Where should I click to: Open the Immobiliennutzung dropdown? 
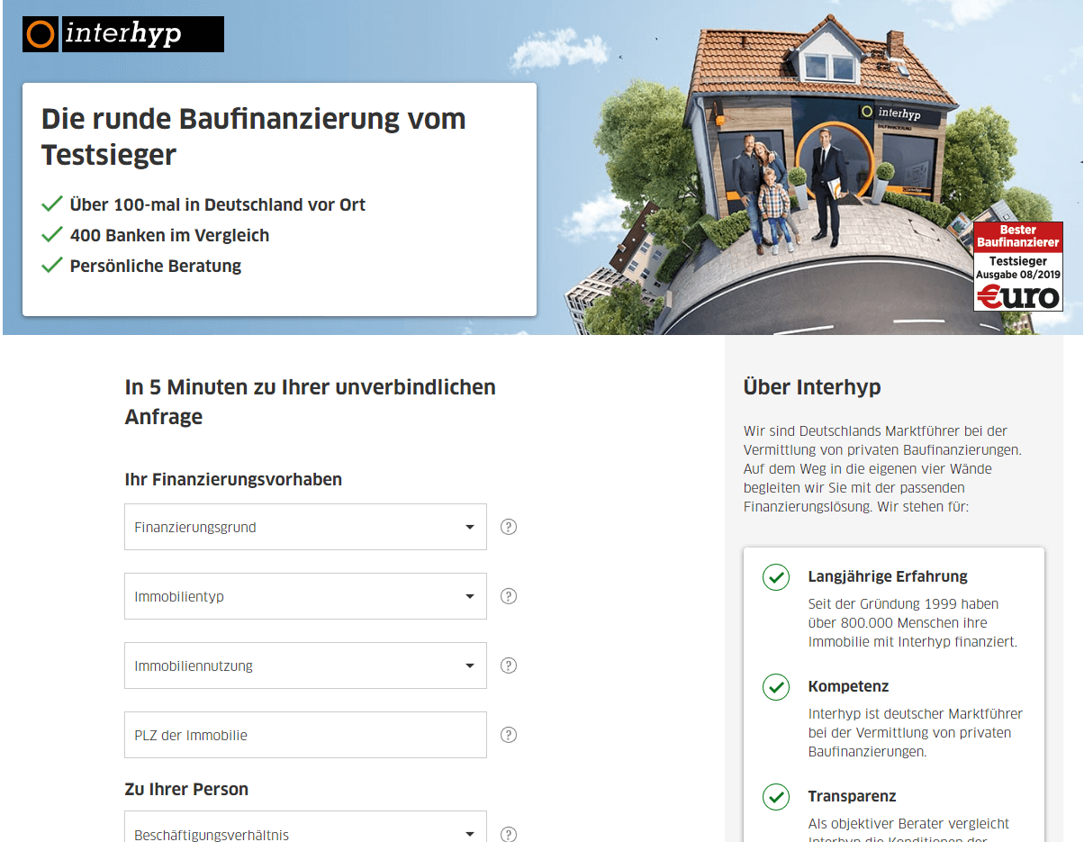point(305,665)
